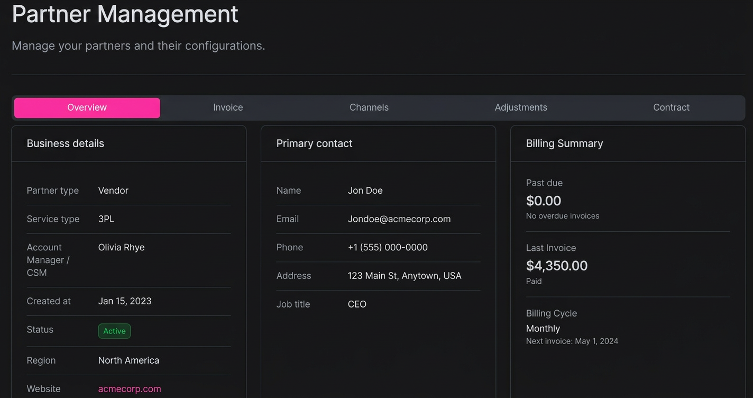Select the Last Invoice amount $4,350.00
753x398 pixels.
pyautogui.click(x=557, y=265)
